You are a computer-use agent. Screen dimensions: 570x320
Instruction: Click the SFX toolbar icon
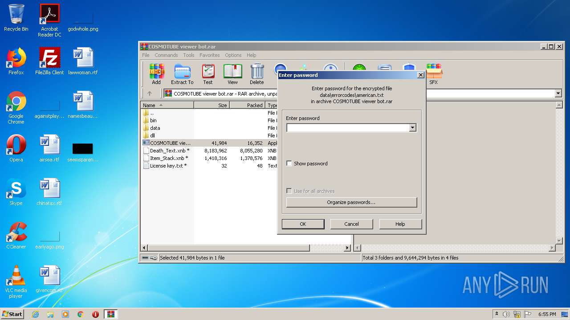tap(433, 74)
